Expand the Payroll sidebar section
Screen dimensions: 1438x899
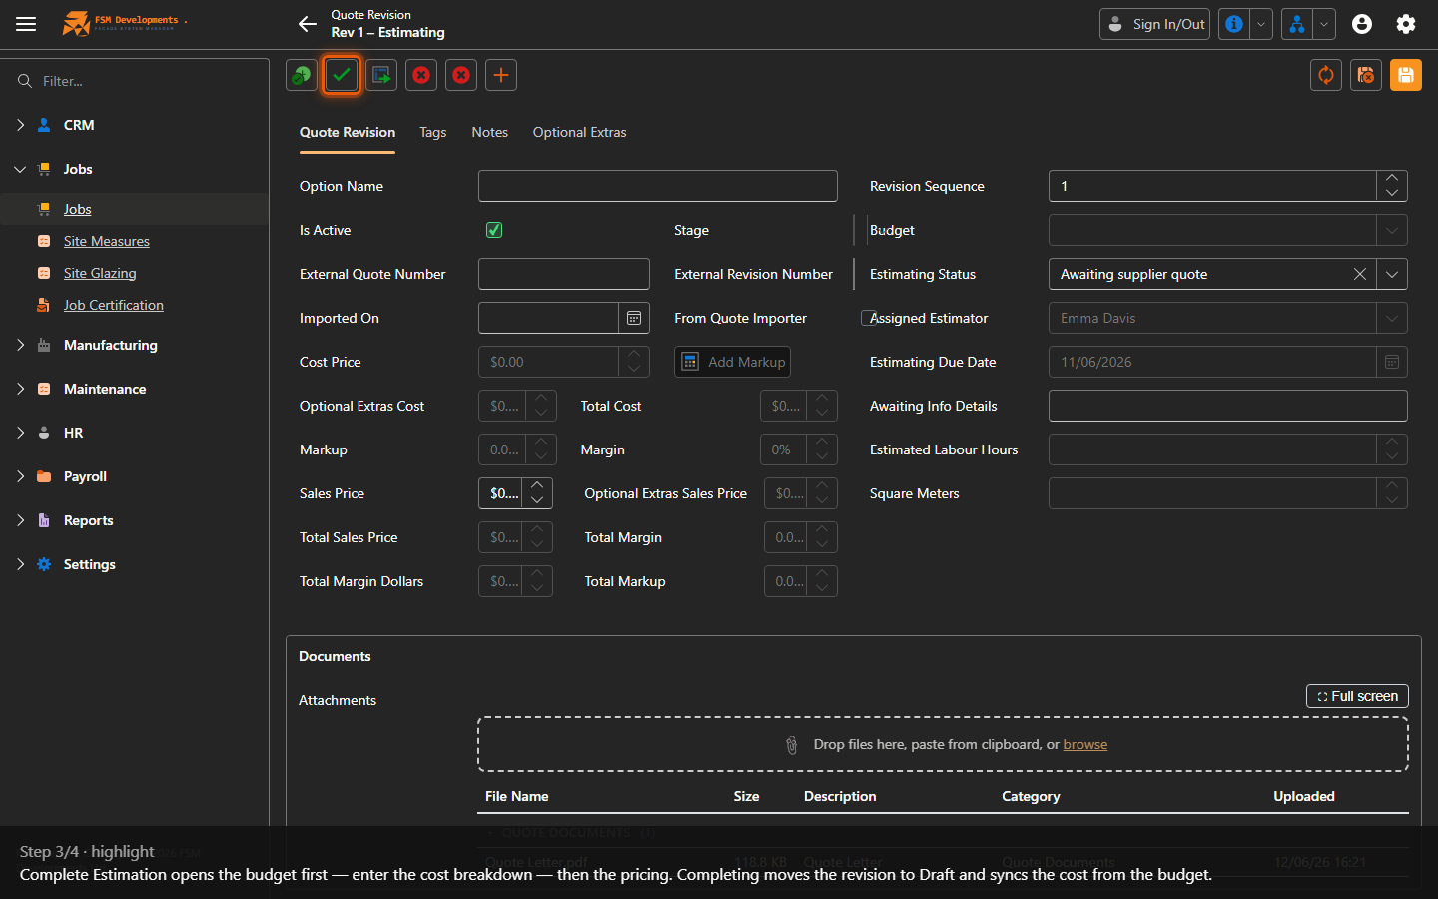click(20, 476)
